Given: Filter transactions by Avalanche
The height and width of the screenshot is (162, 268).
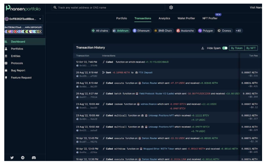Looking at the screenshot, I should click(x=186, y=31).
